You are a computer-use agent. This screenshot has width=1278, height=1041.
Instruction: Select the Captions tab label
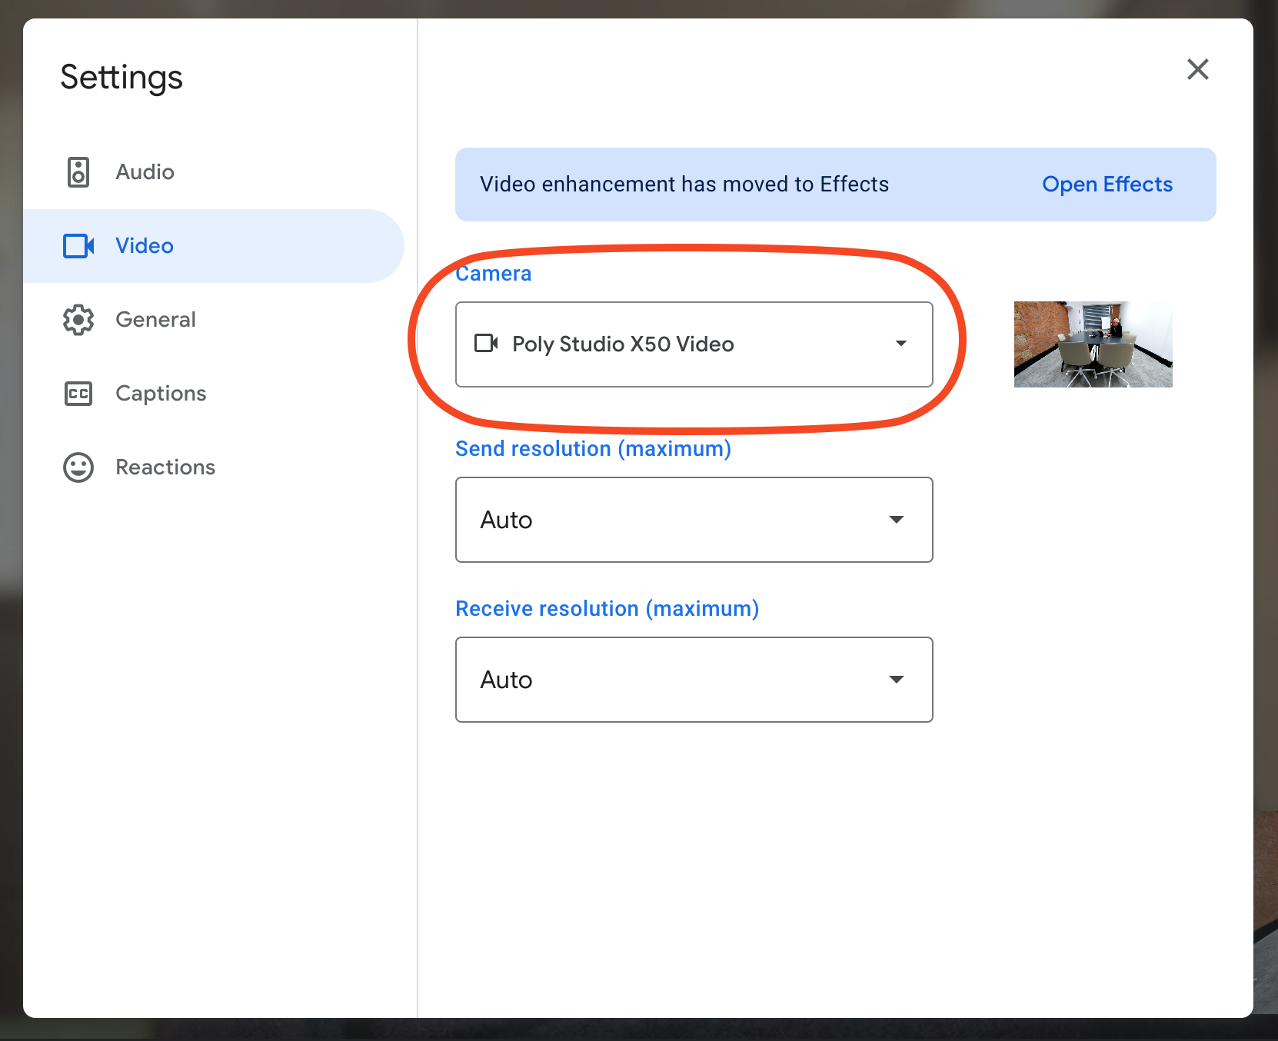161,394
